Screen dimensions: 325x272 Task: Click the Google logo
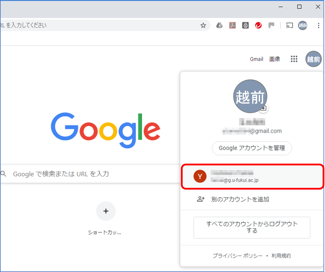[x=105, y=130]
